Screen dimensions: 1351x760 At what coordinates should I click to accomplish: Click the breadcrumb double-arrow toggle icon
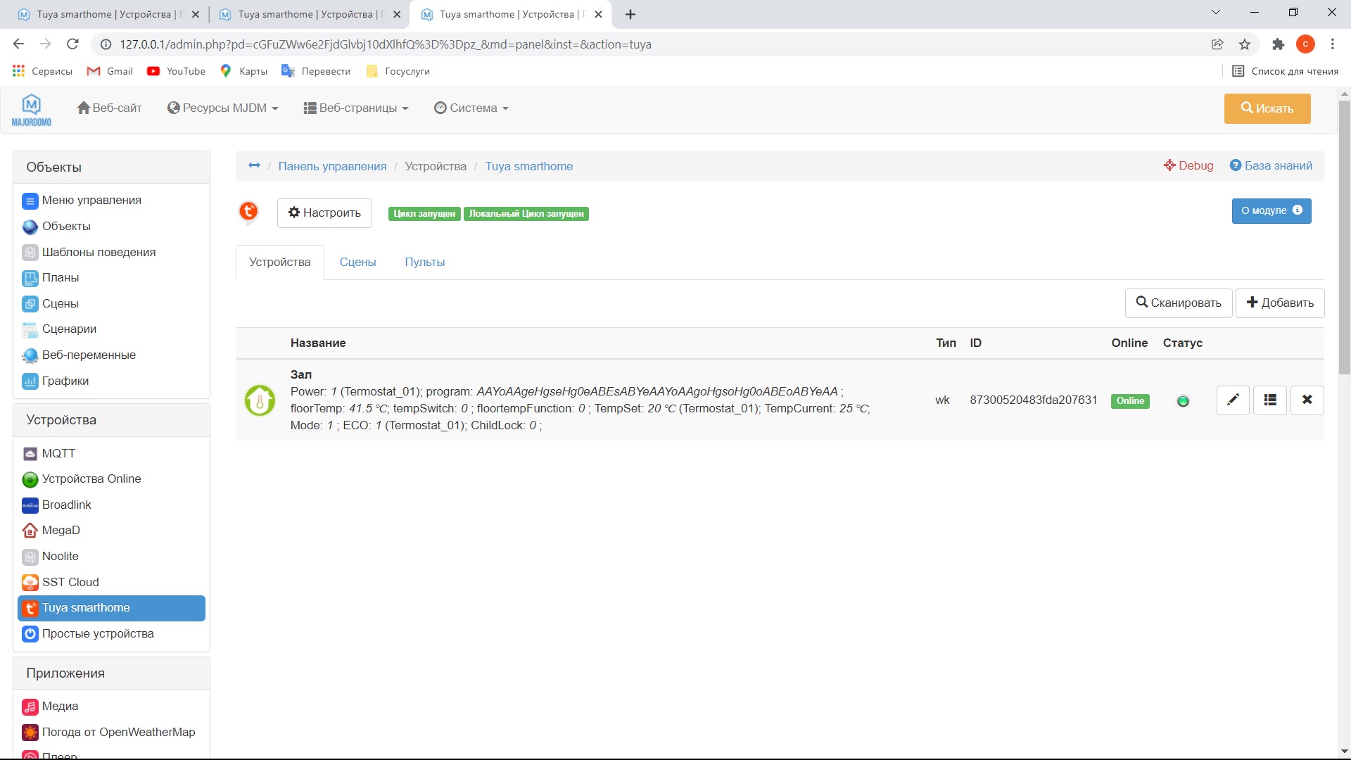[254, 165]
